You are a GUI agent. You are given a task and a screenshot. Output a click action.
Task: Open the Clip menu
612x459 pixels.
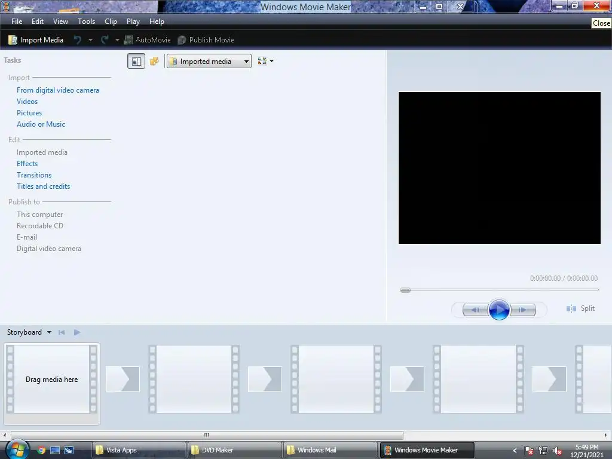[111, 22]
